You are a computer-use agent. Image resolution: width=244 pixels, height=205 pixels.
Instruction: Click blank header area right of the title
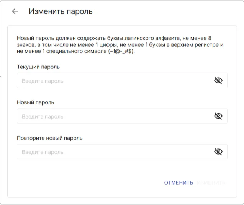pos(169,11)
